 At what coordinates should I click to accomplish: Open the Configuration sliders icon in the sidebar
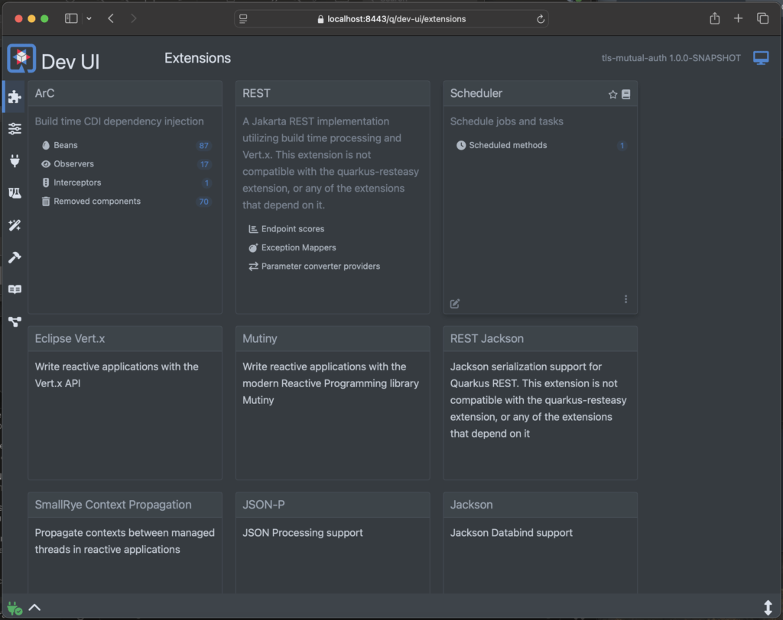pyautogui.click(x=15, y=129)
